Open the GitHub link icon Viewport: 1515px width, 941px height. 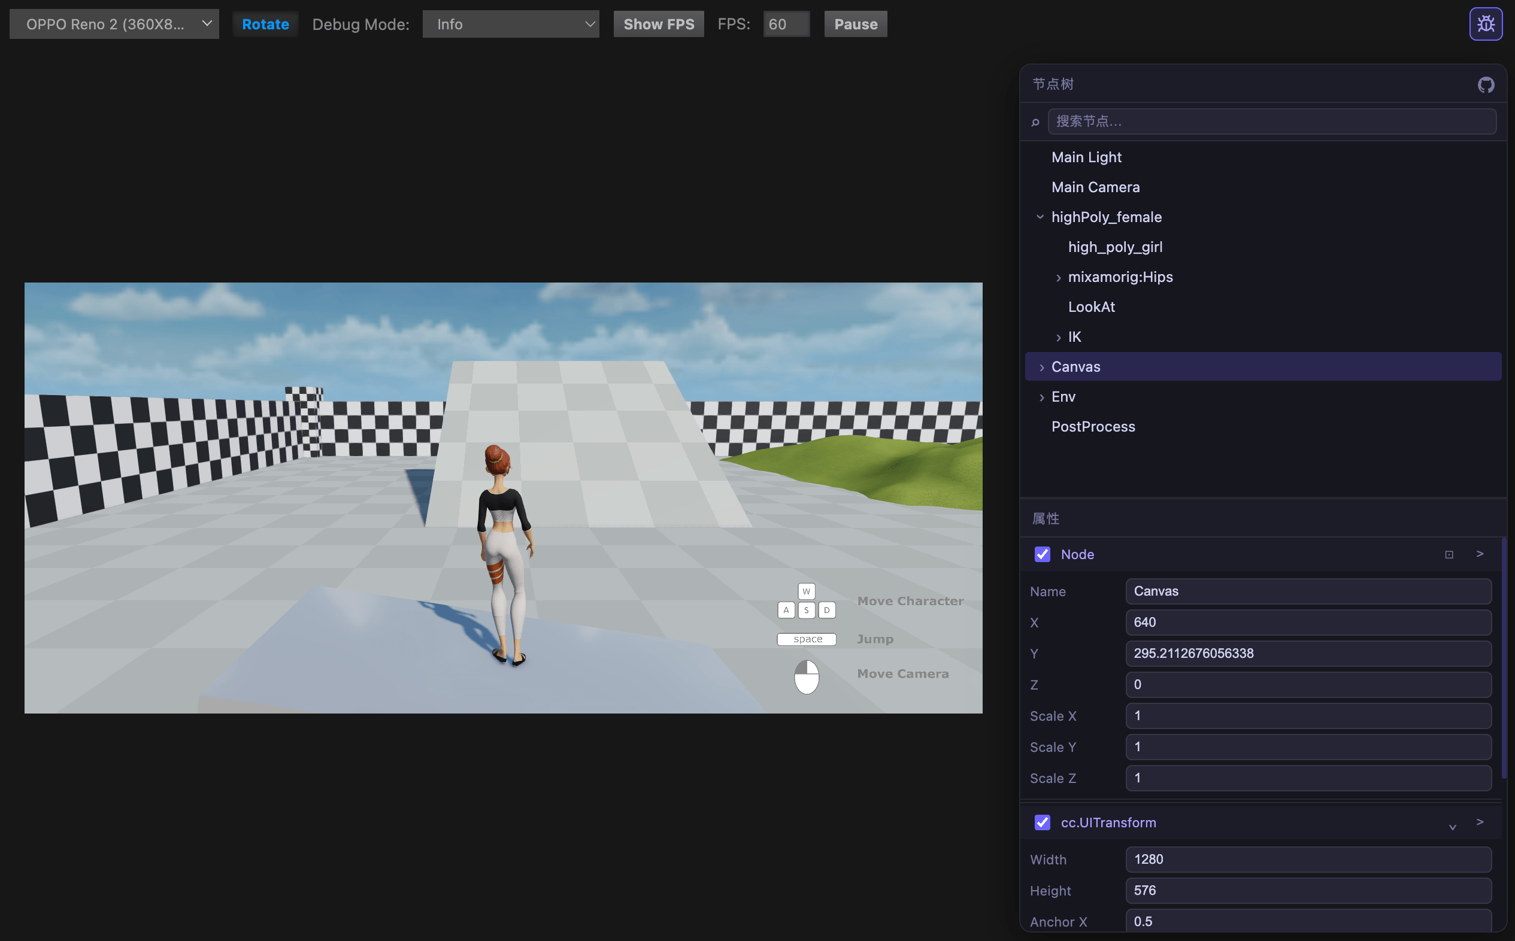click(1485, 84)
